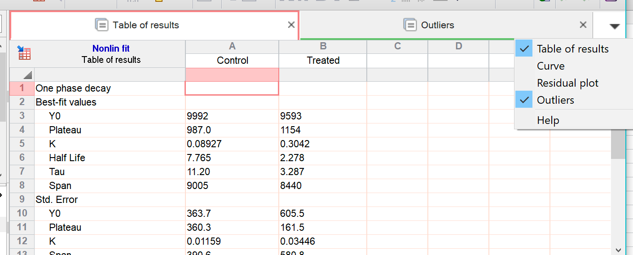Select column B header labeled Treated

(x=323, y=60)
